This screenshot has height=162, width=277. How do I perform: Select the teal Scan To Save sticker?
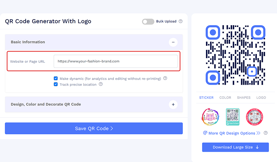click(232, 117)
